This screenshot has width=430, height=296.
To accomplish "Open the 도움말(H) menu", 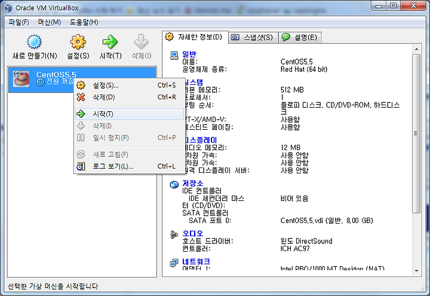I will click(x=84, y=22).
